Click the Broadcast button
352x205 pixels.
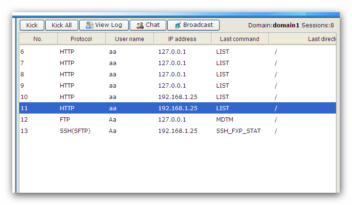[x=194, y=25]
